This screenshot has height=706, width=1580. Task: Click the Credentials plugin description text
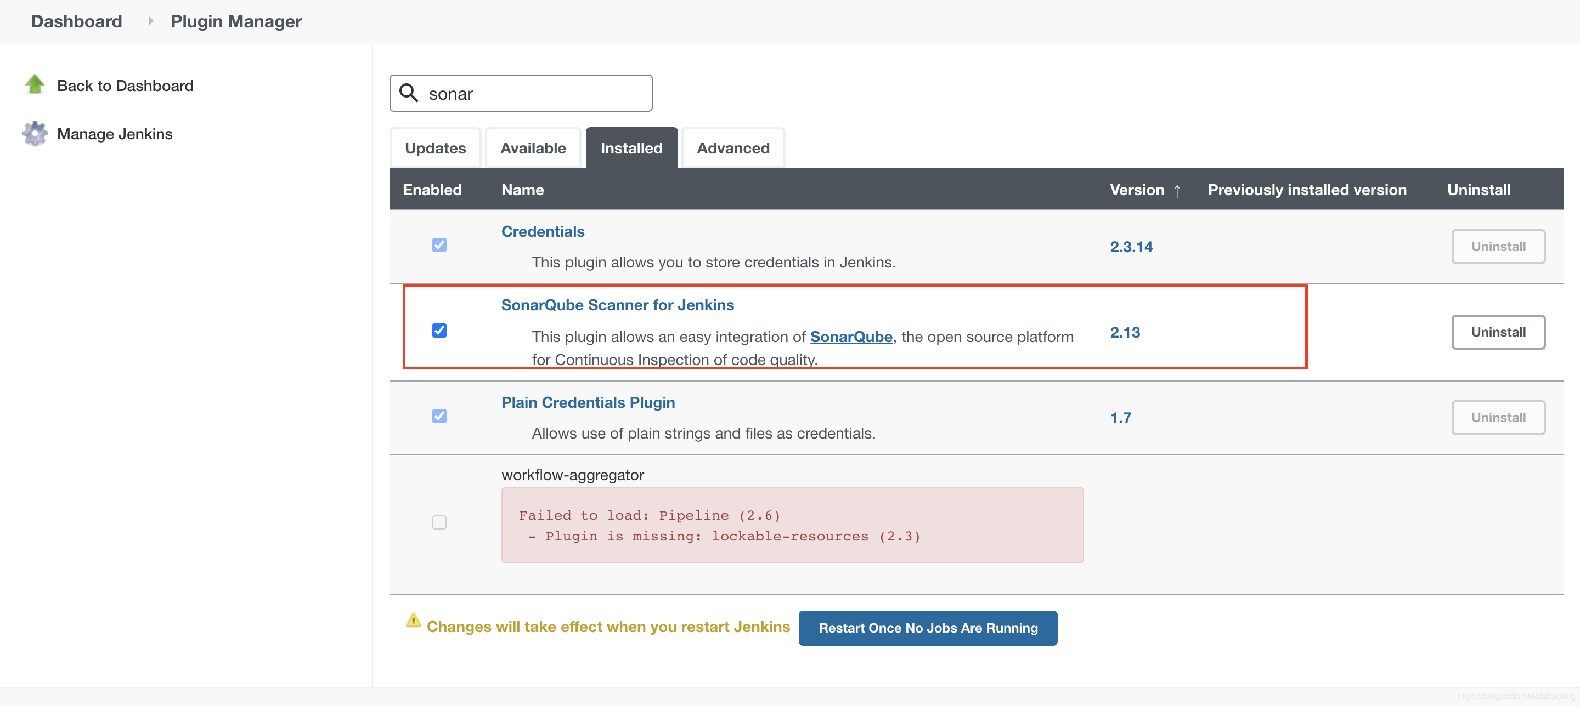tap(713, 263)
